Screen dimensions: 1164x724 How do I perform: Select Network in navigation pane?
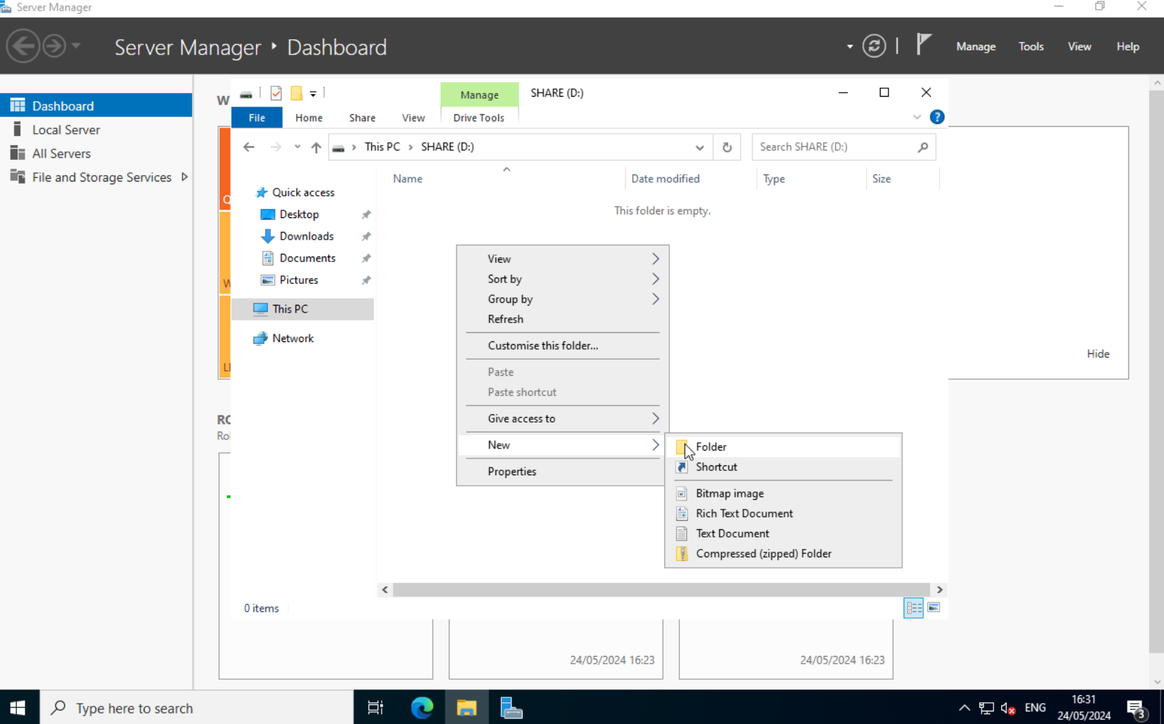293,338
